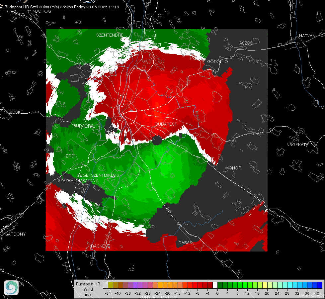This screenshot has width=325, height=299.
Task: Select the deep blue last legend swatch
Action: 320,285
